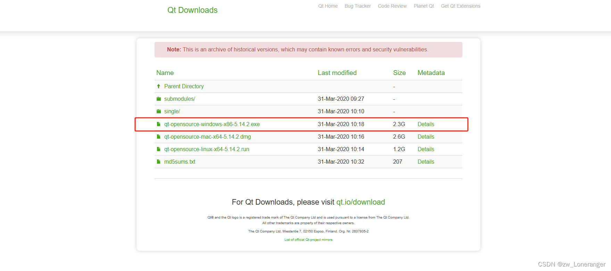Open Get Qt Extensions link
The width and height of the screenshot is (611, 271).
[x=461, y=6]
